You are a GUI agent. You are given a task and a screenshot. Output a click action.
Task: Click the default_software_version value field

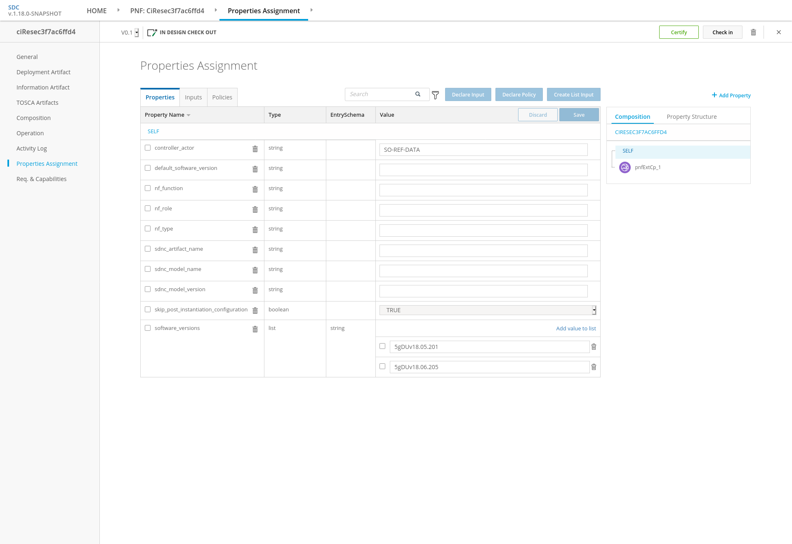pyautogui.click(x=483, y=170)
